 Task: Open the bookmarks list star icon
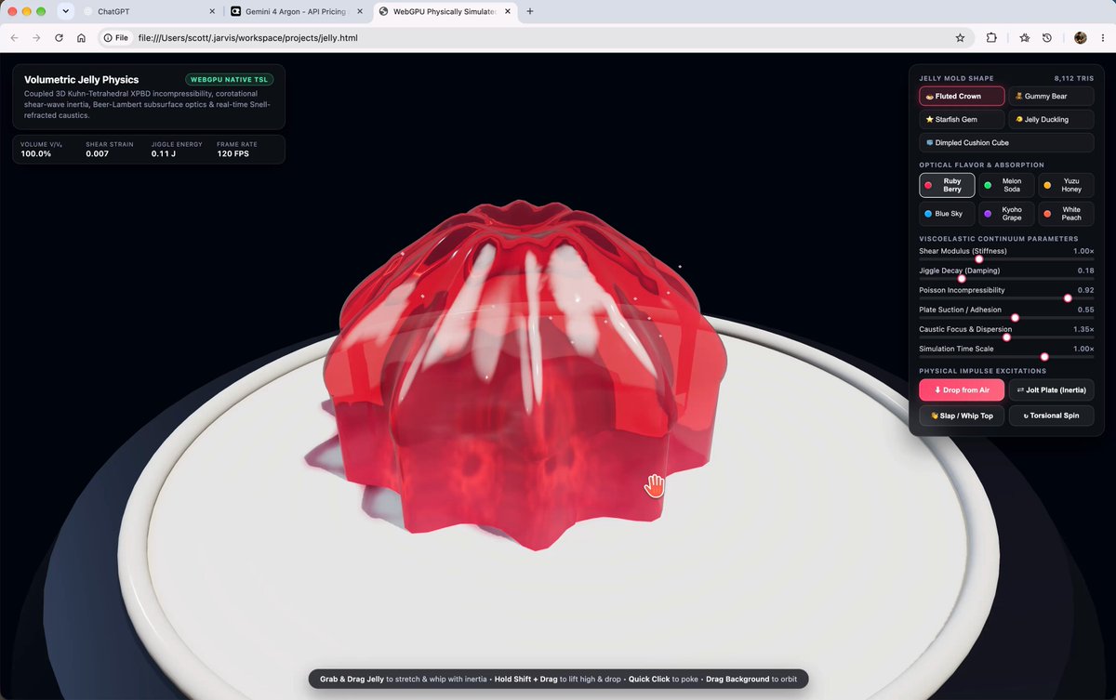(1024, 38)
